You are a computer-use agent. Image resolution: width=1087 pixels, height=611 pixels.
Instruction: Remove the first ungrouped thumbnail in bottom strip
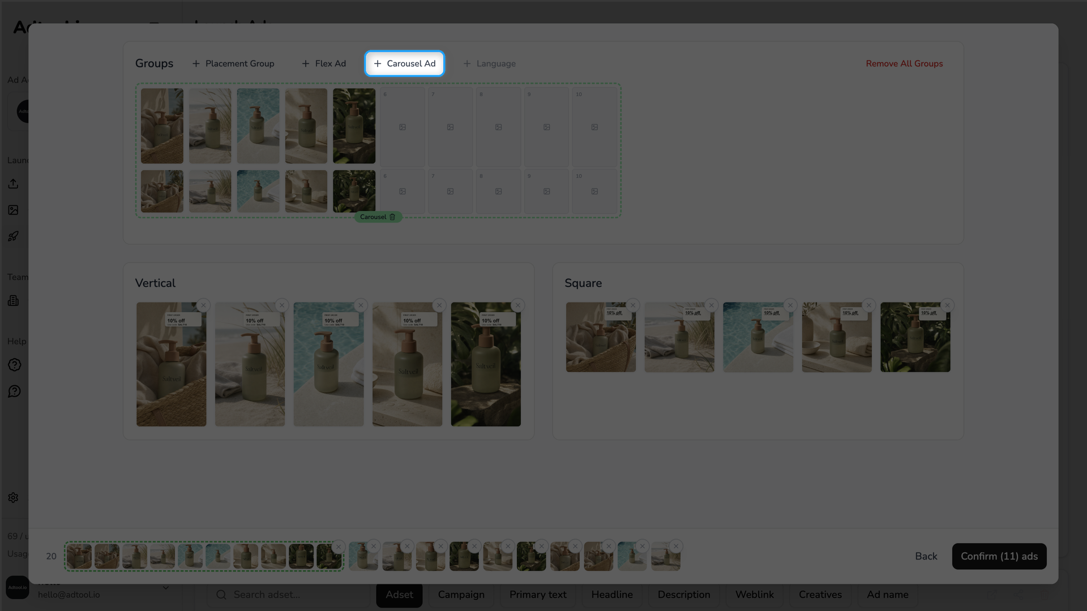374,547
